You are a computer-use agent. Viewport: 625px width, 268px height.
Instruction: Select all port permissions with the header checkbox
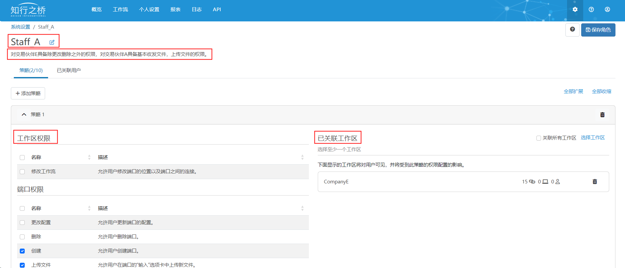tap(22, 208)
